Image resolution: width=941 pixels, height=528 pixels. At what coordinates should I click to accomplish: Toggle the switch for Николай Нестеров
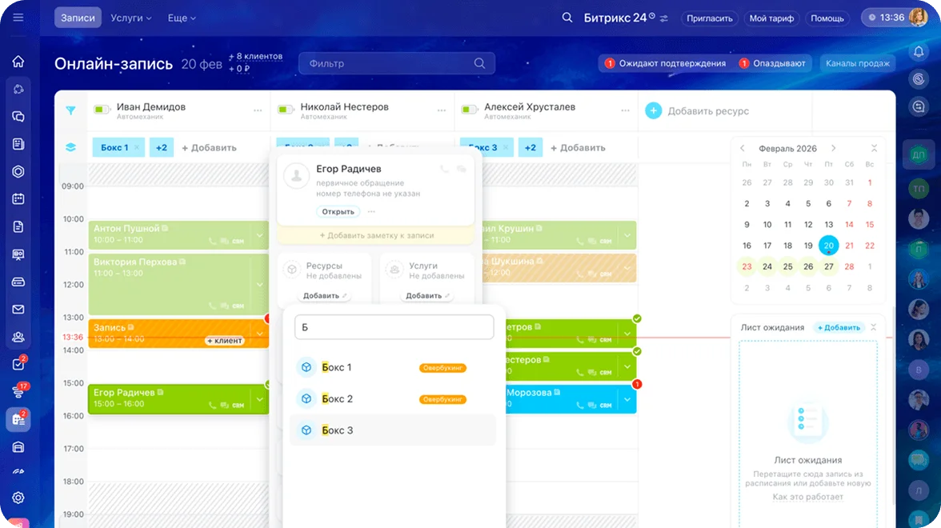click(286, 109)
